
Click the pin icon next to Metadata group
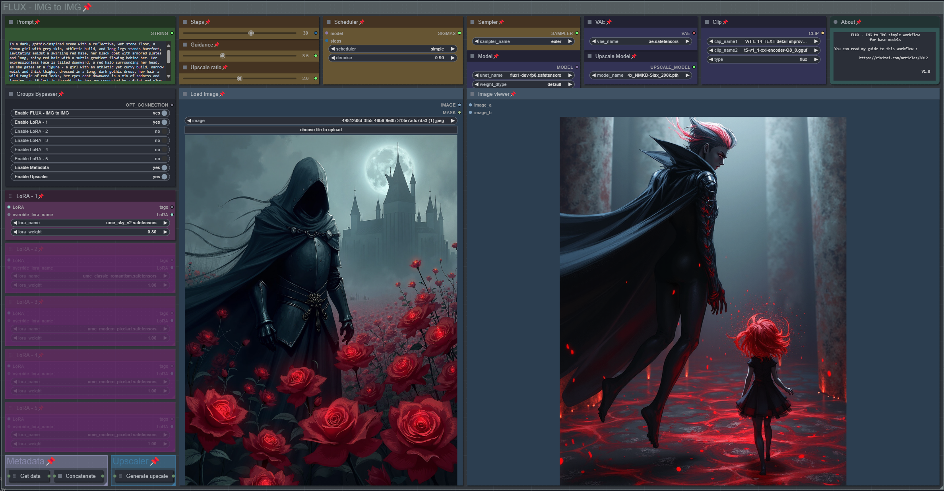coord(50,461)
